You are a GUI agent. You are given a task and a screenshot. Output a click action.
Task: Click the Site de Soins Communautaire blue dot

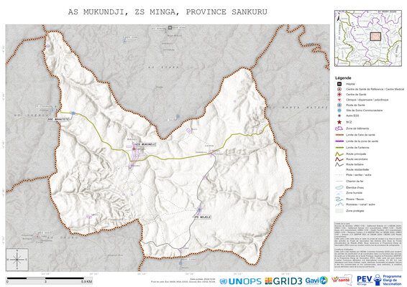tap(339, 110)
